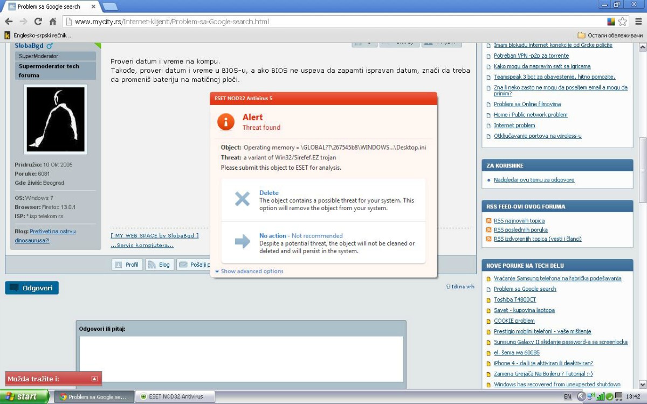This screenshot has width=647, height=404.
Task: Open the Servis kompjutera signature link
Action: (x=142, y=245)
